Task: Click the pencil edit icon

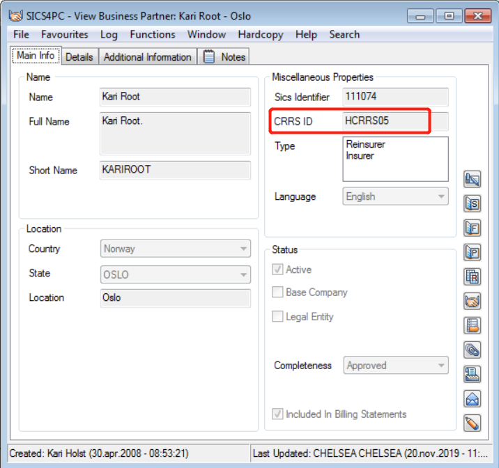Action: [x=473, y=422]
